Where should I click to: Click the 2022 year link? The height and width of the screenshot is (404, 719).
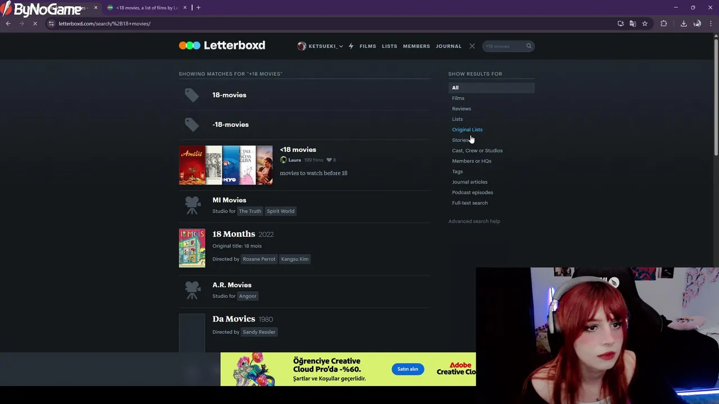tap(266, 235)
